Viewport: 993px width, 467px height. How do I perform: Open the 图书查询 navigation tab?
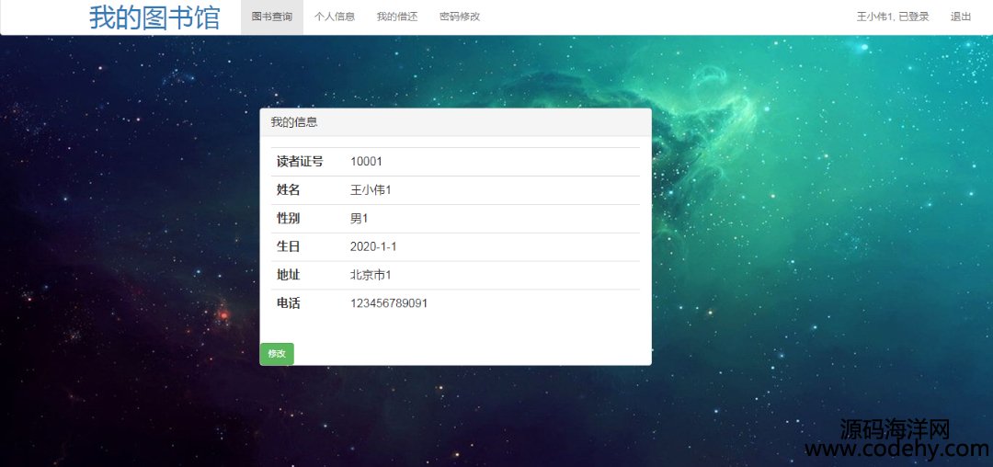coord(271,17)
